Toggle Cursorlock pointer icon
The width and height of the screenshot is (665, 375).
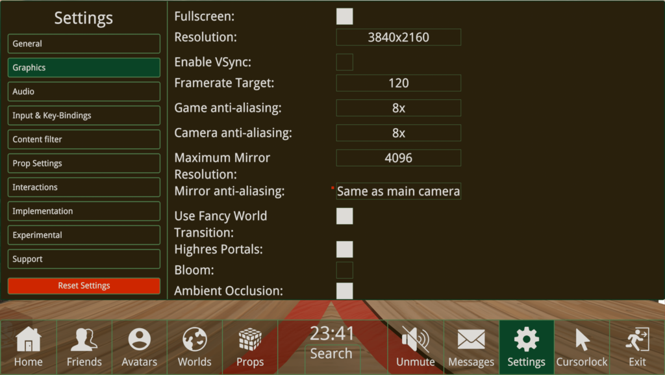pyautogui.click(x=582, y=340)
